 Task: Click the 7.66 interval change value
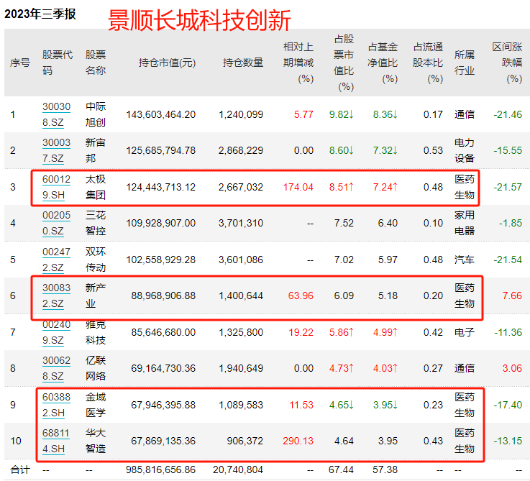click(x=513, y=296)
